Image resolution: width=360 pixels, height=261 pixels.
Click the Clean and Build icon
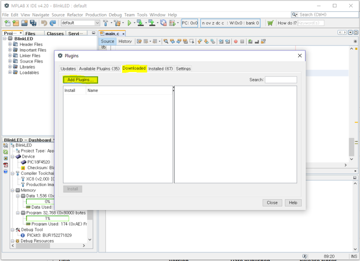pos(117,23)
